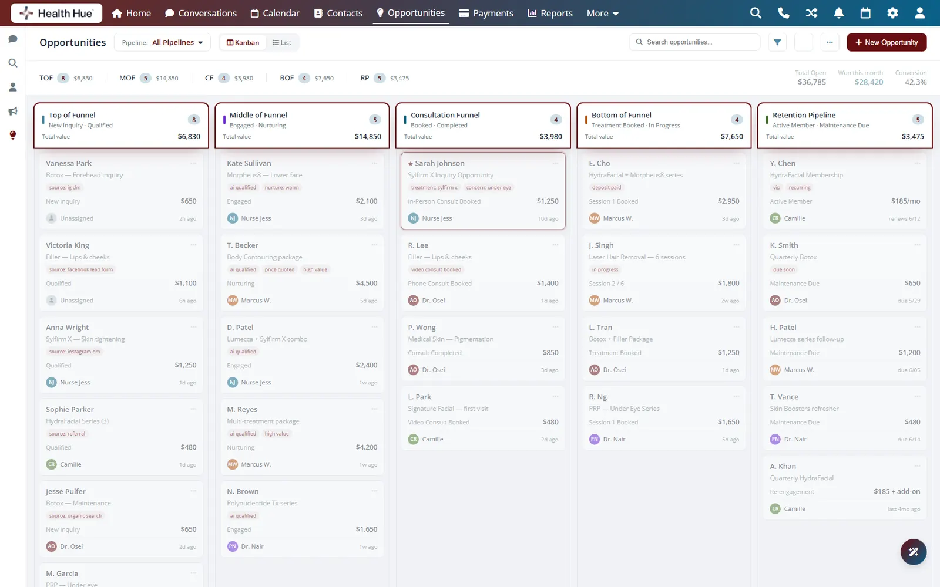Open the A. Khan opportunity card
Image resolution: width=940 pixels, height=587 pixels.
pos(845,488)
